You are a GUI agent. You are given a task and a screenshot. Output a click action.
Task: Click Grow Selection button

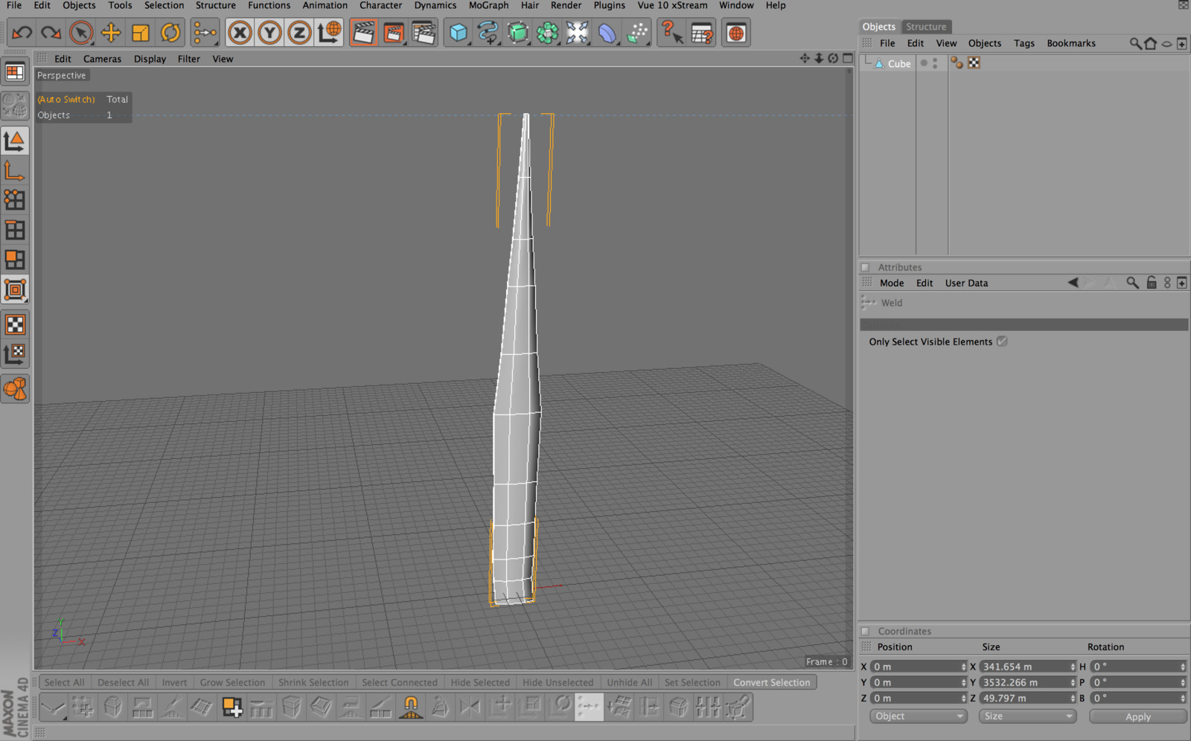click(x=232, y=682)
